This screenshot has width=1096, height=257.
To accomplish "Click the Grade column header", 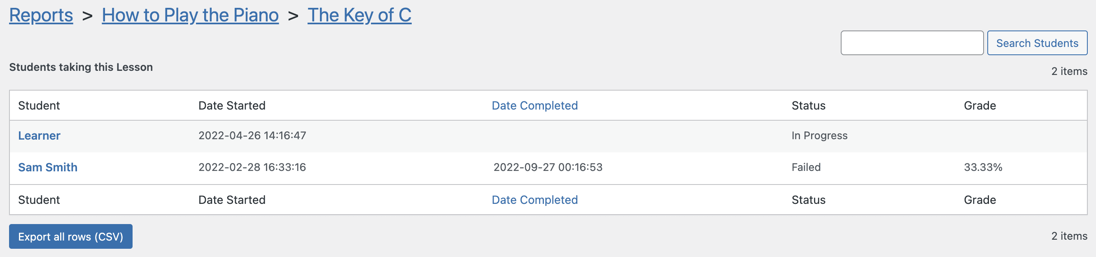I will [980, 105].
